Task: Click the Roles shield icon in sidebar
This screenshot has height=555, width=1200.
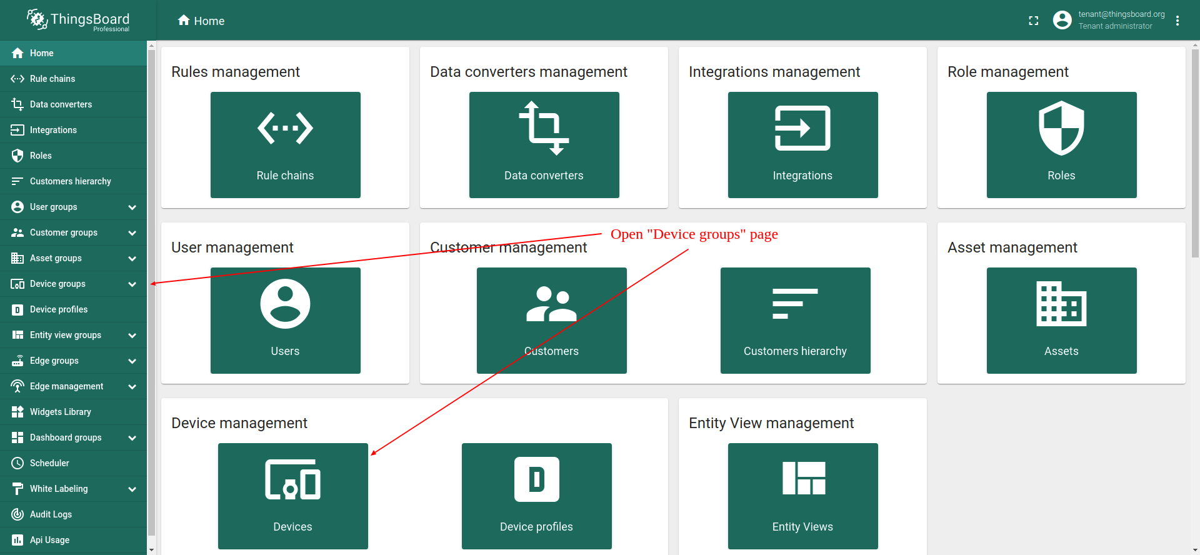Action: [17, 156]
